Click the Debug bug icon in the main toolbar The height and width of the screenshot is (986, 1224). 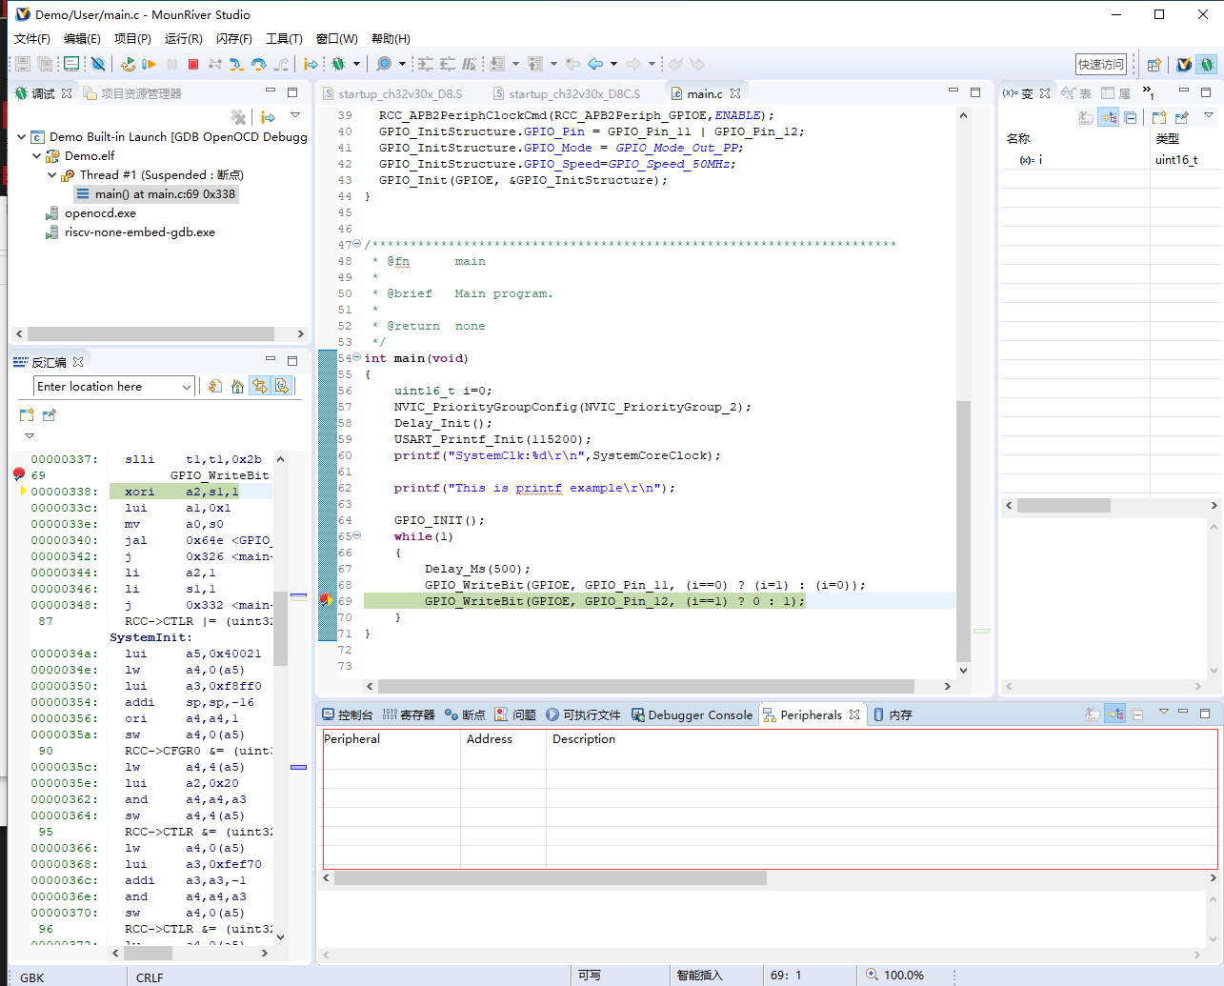click(x=338, y=64)
